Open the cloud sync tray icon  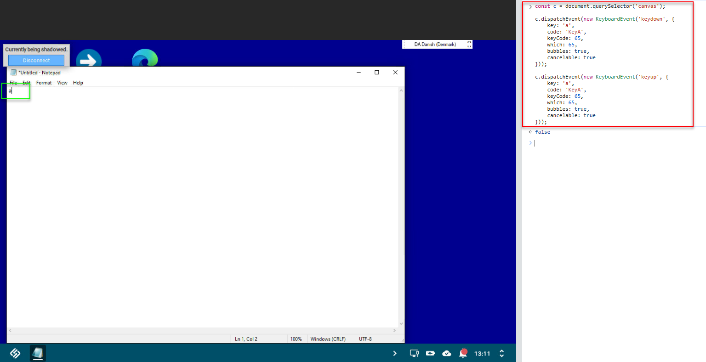(x=446, y=353)
